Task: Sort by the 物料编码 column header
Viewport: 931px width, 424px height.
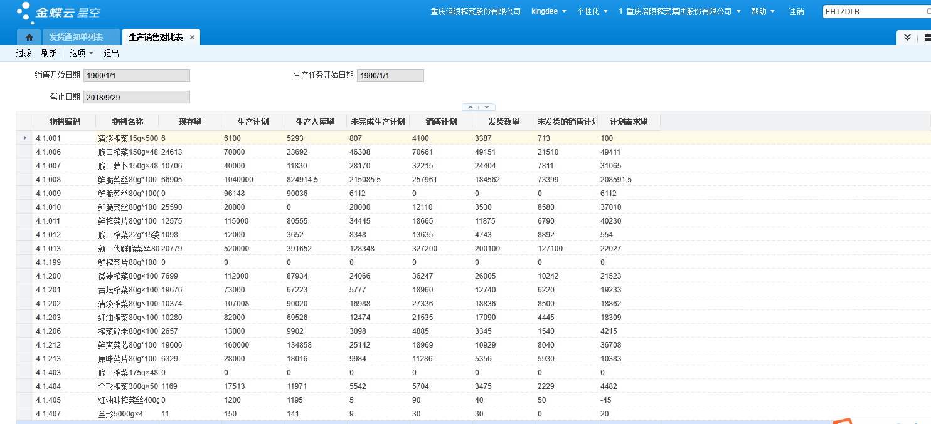Action: click(x=65, y=122)
